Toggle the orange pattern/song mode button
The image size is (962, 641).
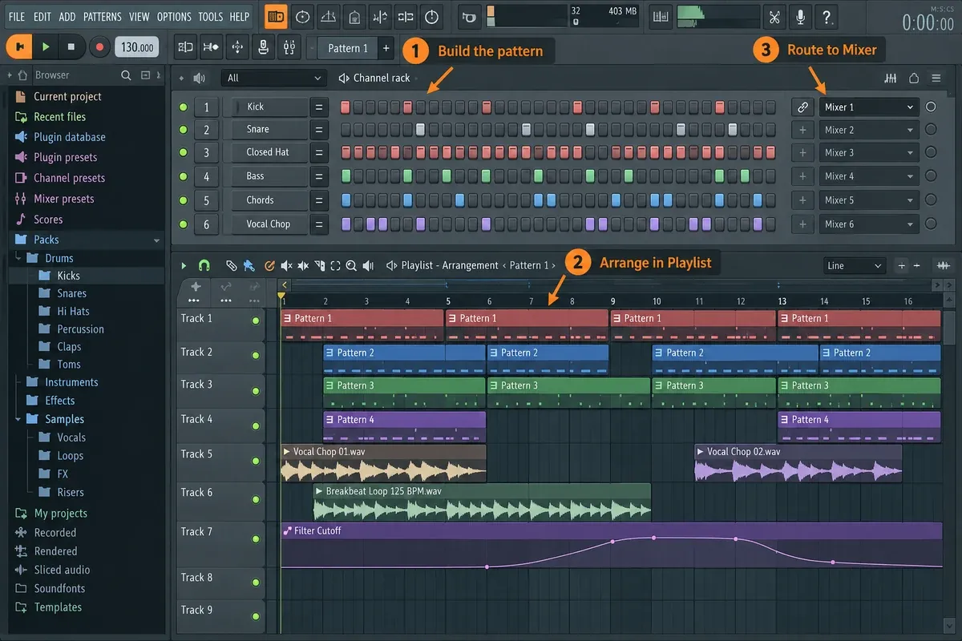[19, 47]
